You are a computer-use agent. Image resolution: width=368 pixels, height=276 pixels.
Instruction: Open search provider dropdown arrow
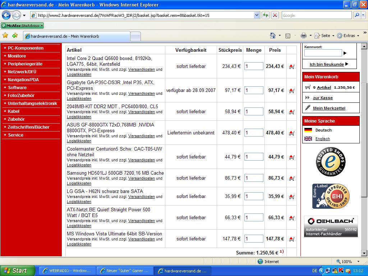[x=363, y=15]
